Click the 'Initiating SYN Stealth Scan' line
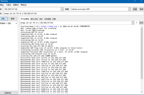 (x=38, y=54)
